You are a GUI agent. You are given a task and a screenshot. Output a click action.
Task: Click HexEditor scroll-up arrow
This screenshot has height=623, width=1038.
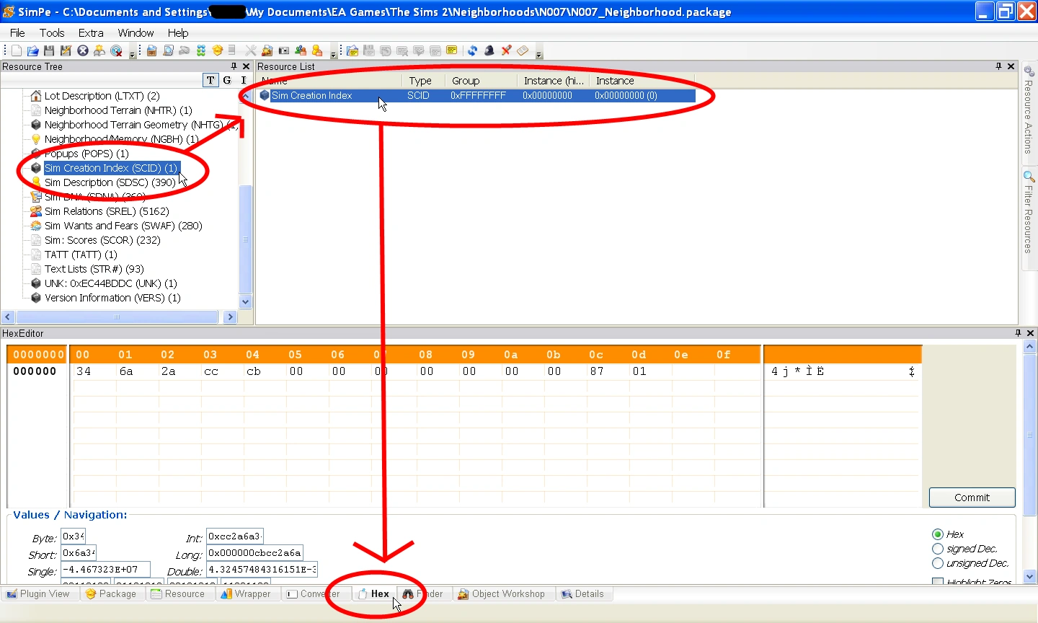[1029, 347]
